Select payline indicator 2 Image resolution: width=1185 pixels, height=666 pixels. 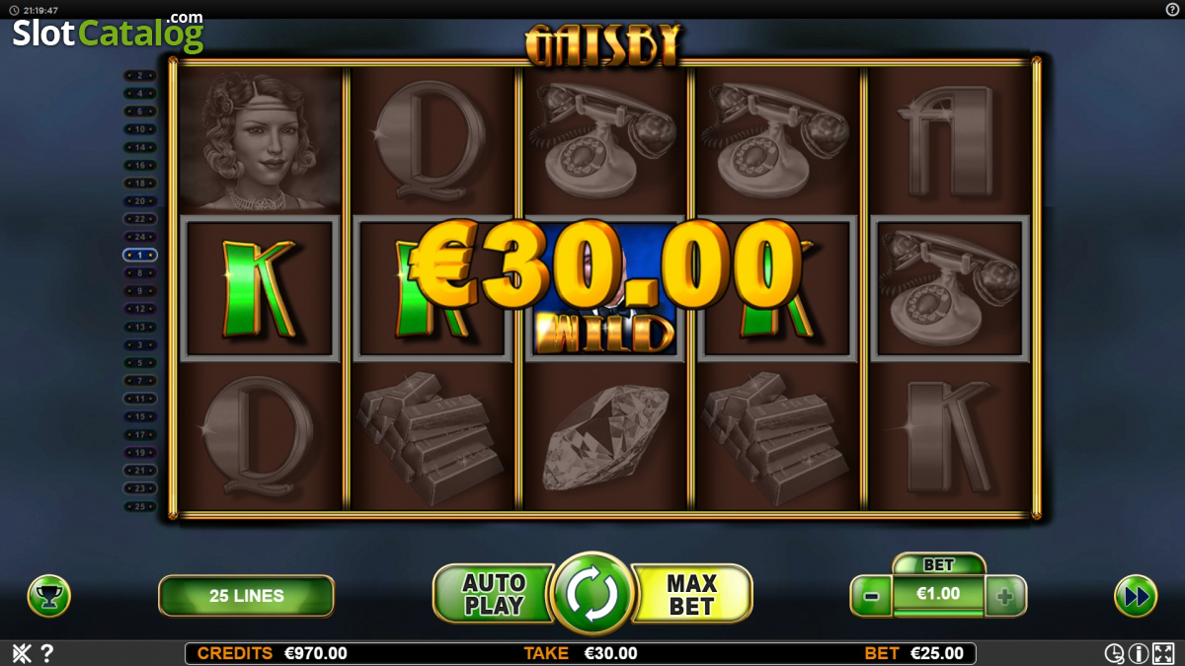click(x=139, y=75)
